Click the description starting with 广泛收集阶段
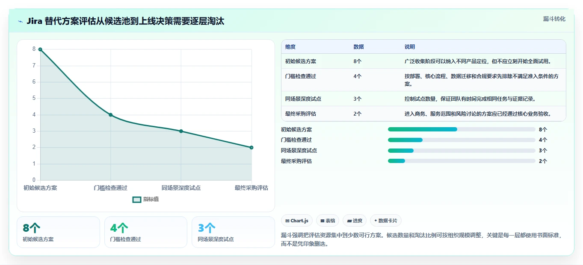The width and height of the screenshot is (583, 265). 478,61
